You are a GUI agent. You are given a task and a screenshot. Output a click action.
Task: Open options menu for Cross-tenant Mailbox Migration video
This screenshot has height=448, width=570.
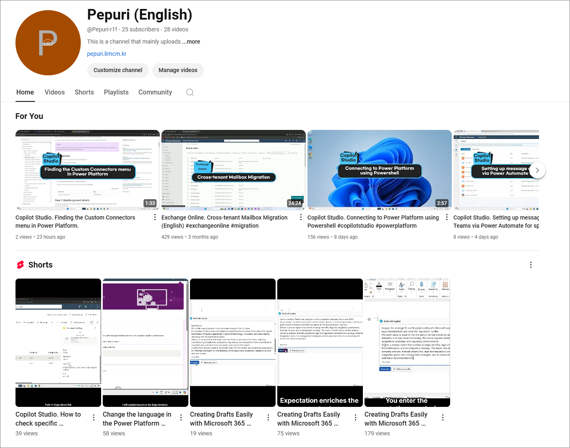[x=301, y=217]
